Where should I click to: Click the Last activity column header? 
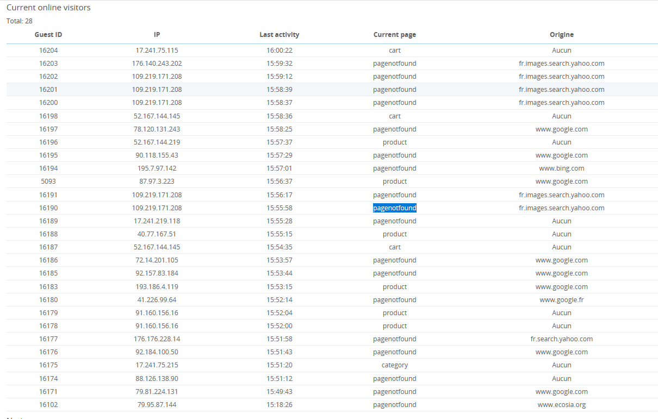pyautogui.click(x=280, y=35)
